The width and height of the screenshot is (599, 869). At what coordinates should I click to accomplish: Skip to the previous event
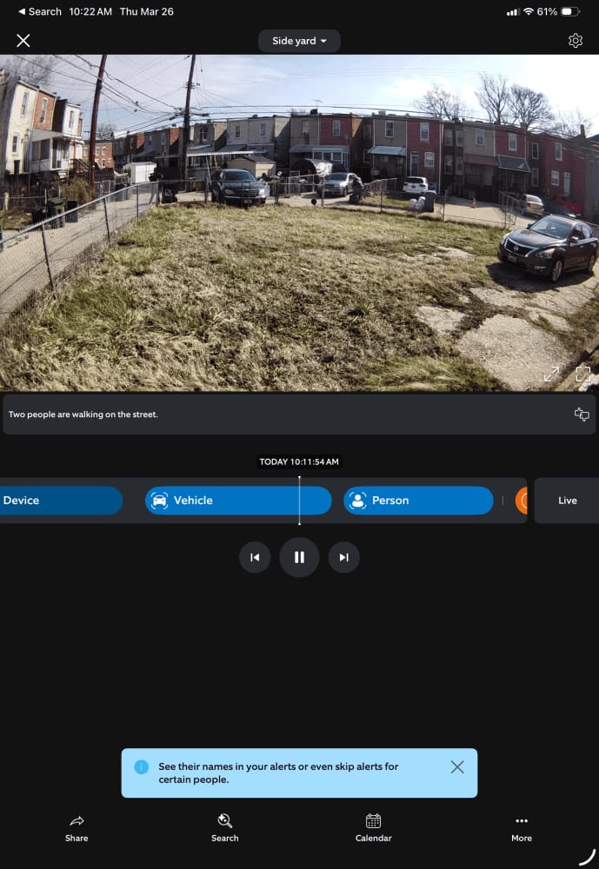coord(255,557)
